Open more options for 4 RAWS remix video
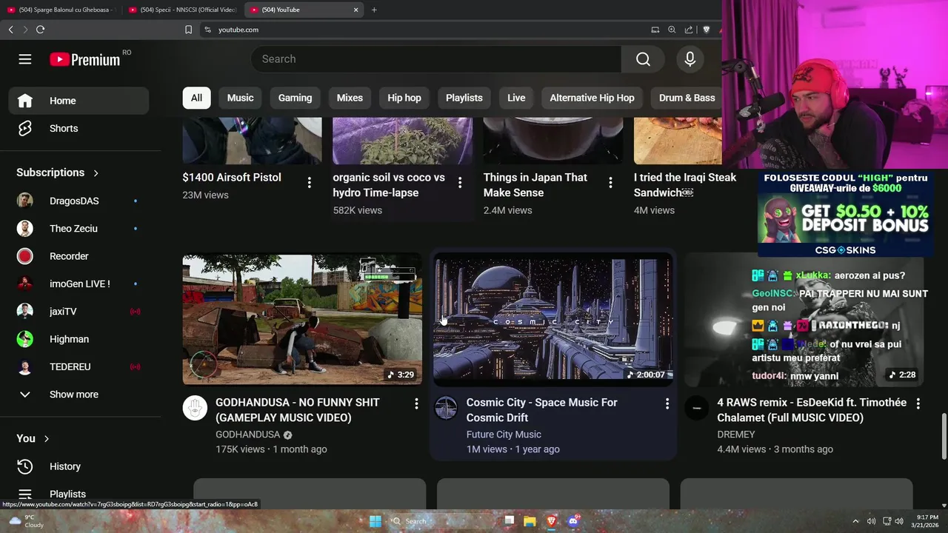Image resolution: width=948 pixels, height=533 pixels. [x=918, y=403]
